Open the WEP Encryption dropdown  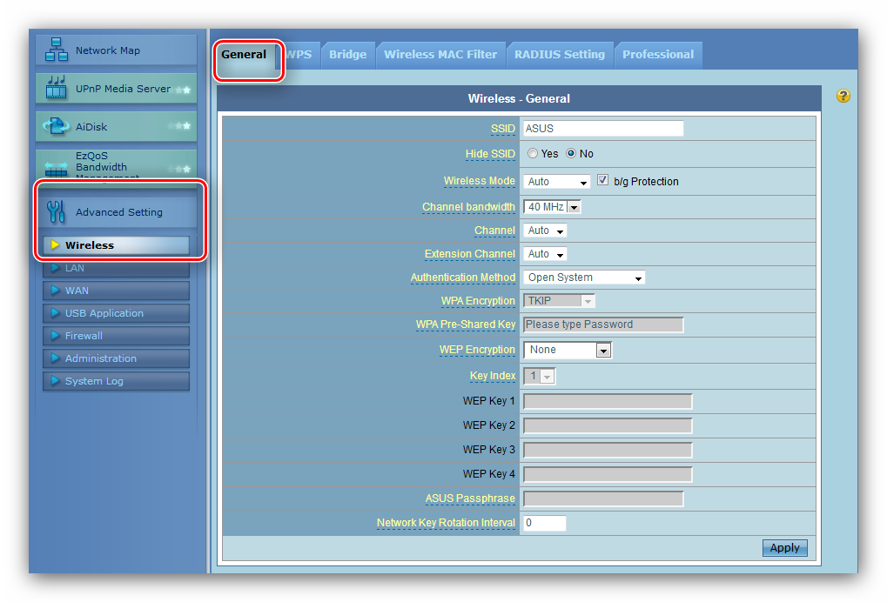pos(568,350)
